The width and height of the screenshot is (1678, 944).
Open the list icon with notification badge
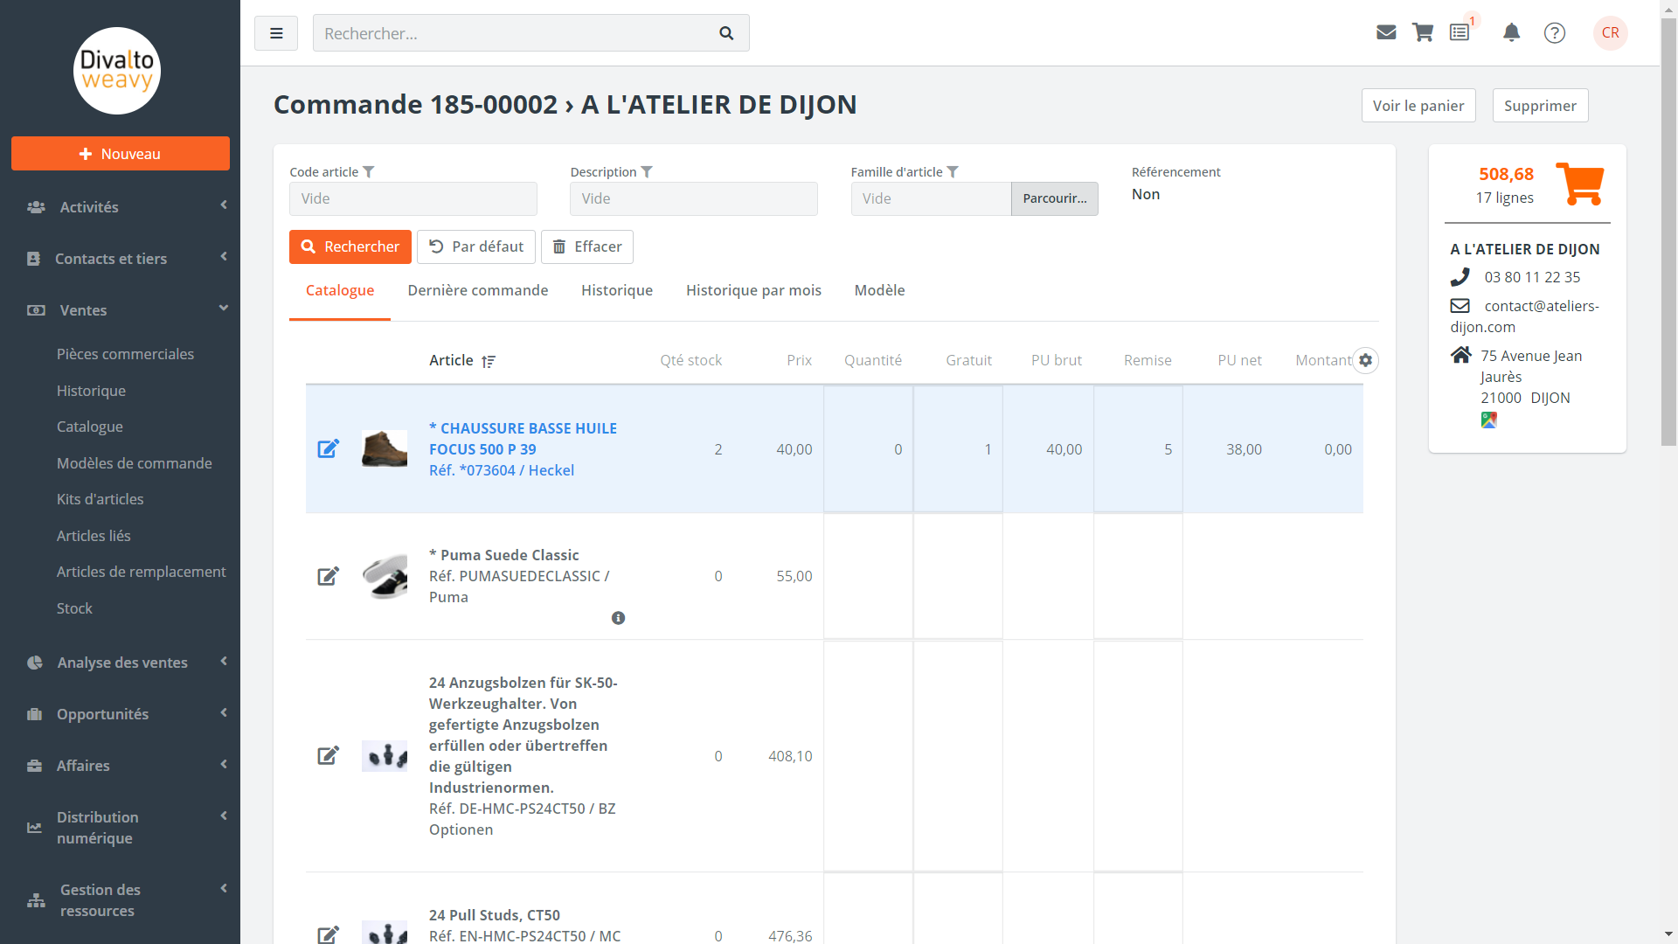click(x=1460, y=32)
